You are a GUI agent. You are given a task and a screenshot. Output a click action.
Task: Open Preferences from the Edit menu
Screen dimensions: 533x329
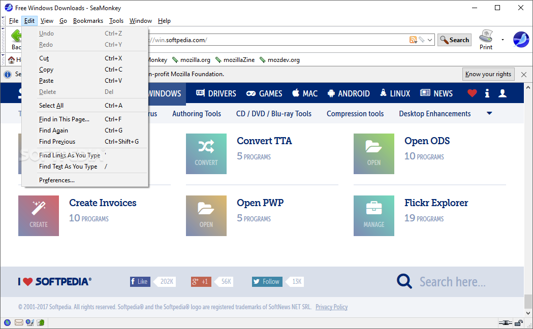[x=85, y=180]
